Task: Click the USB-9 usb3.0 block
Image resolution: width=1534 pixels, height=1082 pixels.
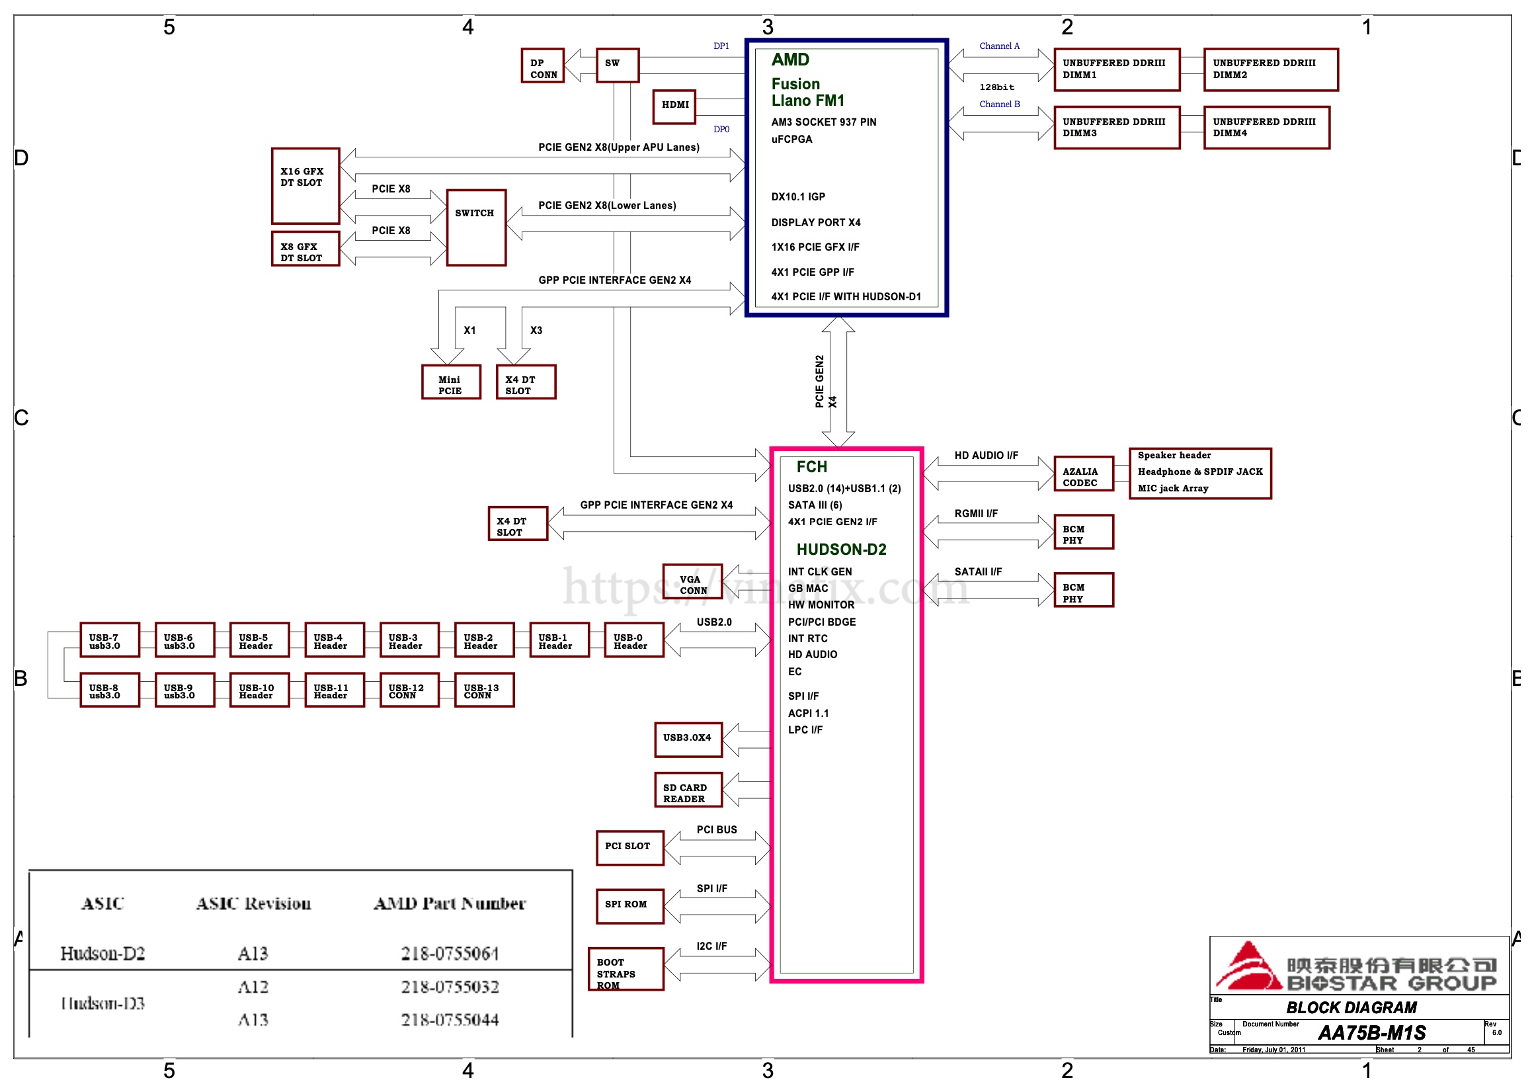Action: (x=184, y=690)
